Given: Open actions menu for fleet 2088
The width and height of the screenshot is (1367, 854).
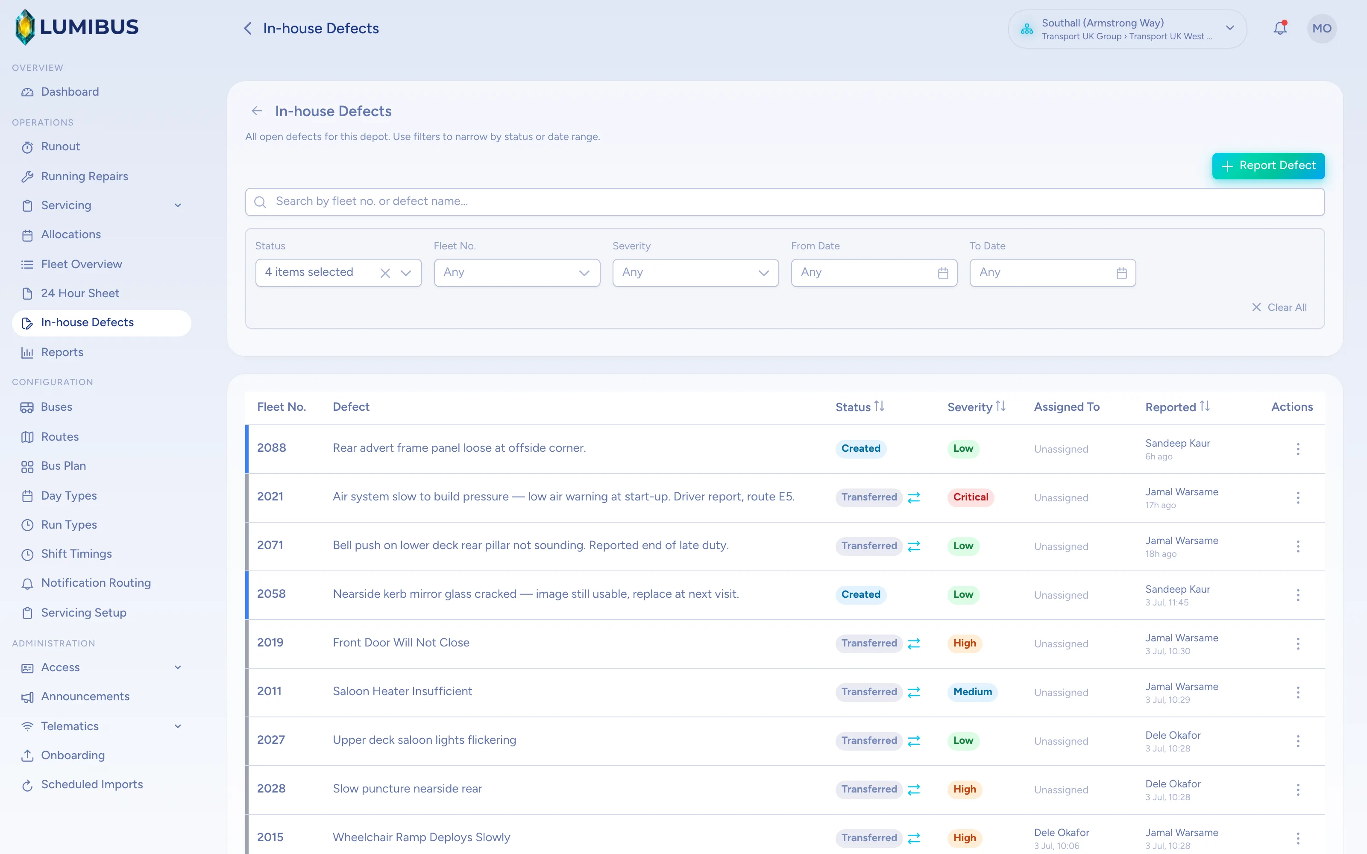Looking at the screenshot, I should [1298, 449].
